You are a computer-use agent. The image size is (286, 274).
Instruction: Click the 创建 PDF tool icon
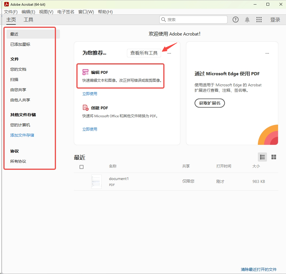(85, 108)
